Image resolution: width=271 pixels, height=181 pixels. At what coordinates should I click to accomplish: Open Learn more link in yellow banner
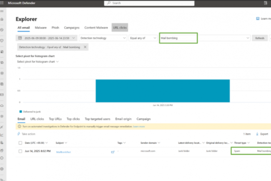139,127
